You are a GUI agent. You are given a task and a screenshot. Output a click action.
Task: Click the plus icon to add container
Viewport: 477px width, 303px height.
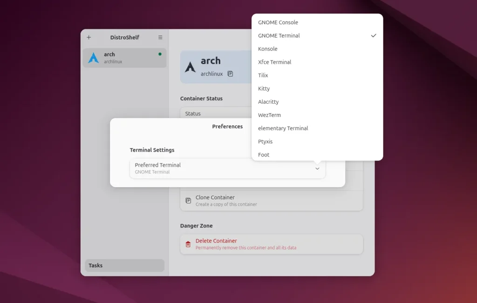coord(89,37)
